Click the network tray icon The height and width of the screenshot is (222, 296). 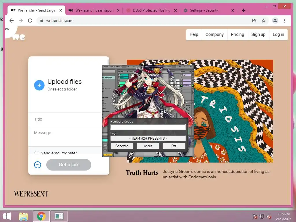coord(262,216)
